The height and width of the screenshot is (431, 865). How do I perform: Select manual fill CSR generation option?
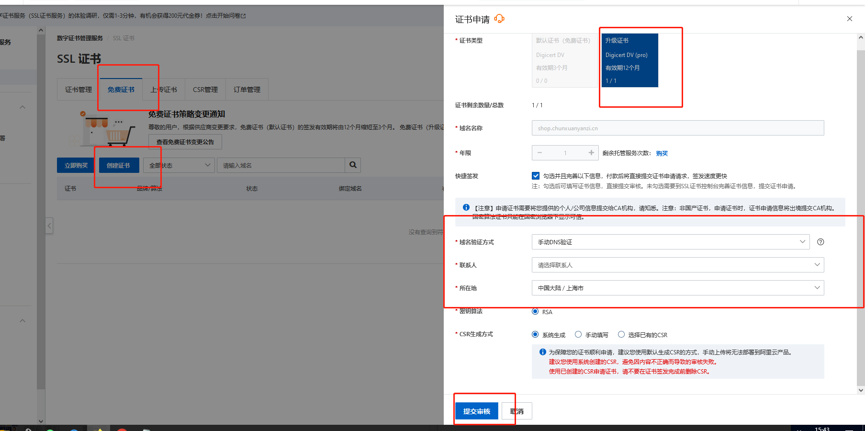[578, 334]
